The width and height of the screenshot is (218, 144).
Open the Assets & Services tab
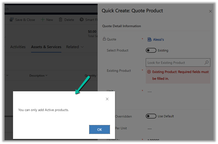(x=46, y=47)
